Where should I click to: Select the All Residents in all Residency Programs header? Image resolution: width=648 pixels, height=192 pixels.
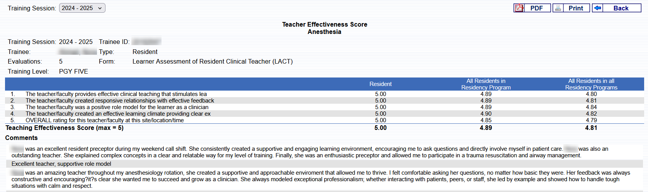pyautogui.click(x=591, y=84)
